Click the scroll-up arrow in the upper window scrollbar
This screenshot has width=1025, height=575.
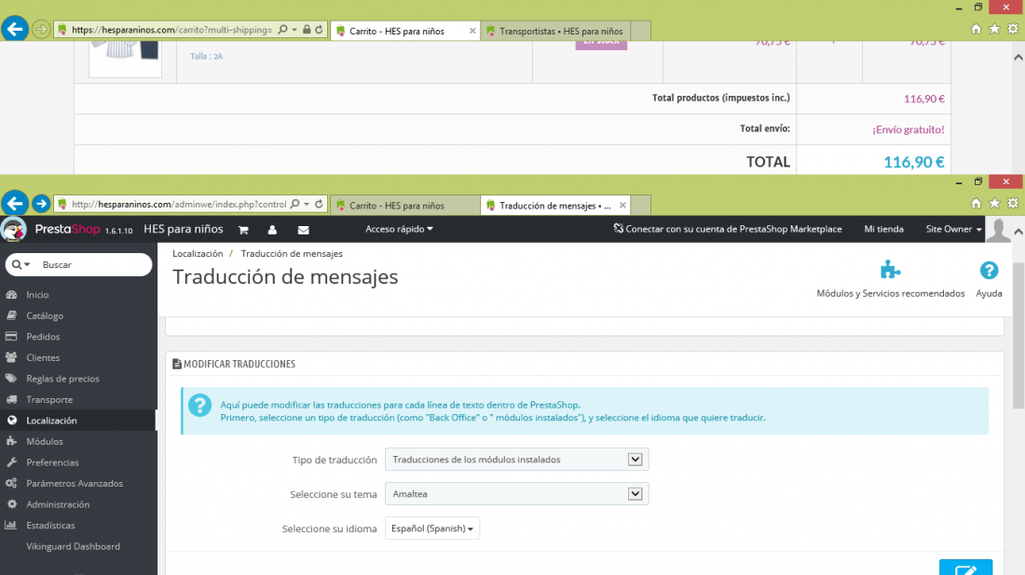pyautogui.click(x=1018, y=57)
